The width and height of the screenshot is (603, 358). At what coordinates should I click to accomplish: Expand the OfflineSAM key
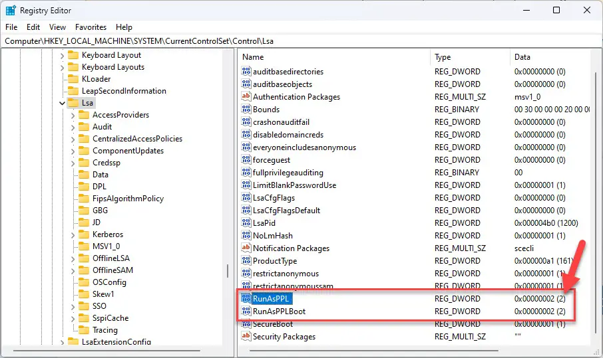(73, 270)
